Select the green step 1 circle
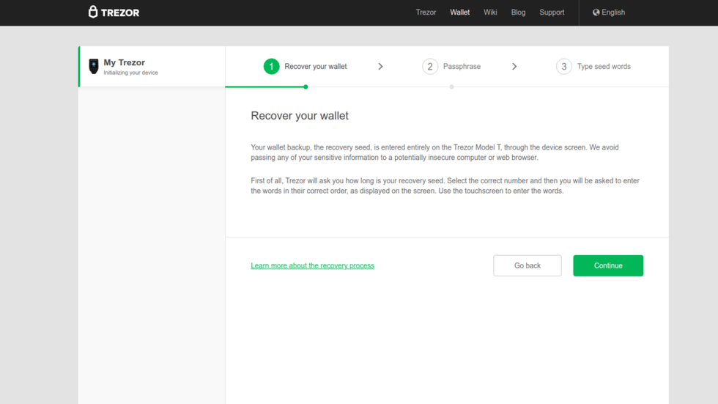Viewport: 718px width, 404px height. click(x=271, y=67)
